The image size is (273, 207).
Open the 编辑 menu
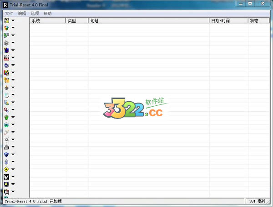(22, 13)
